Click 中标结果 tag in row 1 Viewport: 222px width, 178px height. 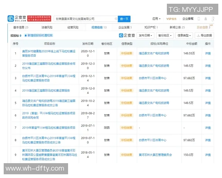tap(127, 53)
